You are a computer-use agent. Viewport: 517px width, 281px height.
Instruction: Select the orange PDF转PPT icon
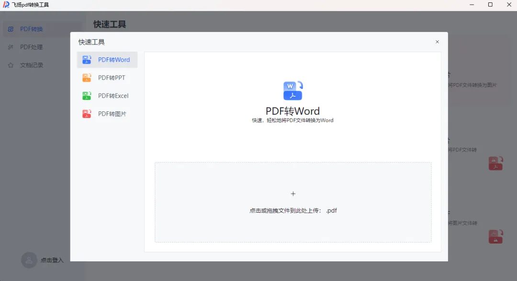[x=87, y=77]
